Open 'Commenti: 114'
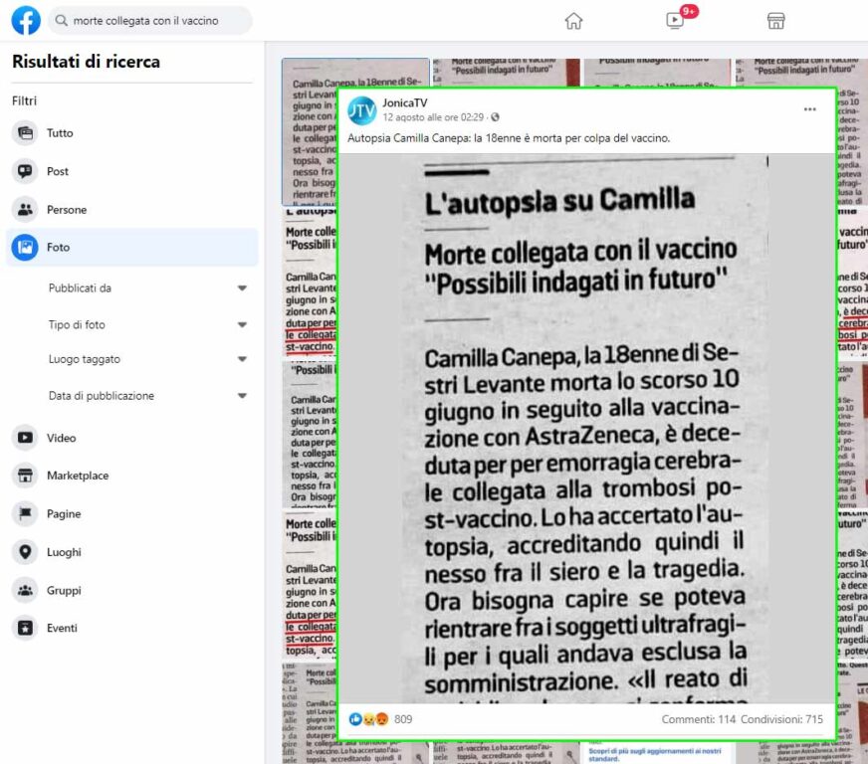The height and width of the screenshot is (764, 868). 698,719
